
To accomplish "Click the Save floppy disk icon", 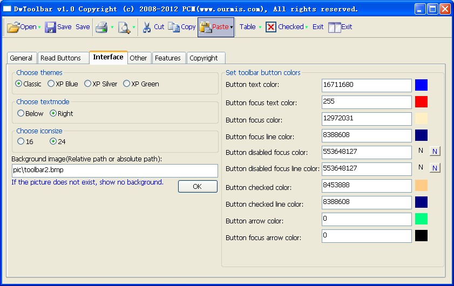I will 50,27.
